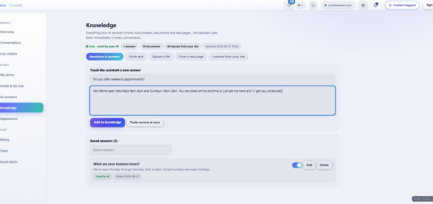This screenshot has height=204, width=433.
Task: Click the Search answers field
Action: [131, 150]
